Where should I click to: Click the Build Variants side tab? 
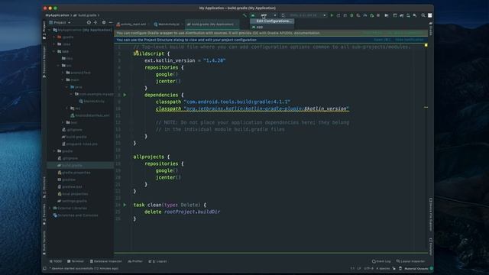[44, 243]
